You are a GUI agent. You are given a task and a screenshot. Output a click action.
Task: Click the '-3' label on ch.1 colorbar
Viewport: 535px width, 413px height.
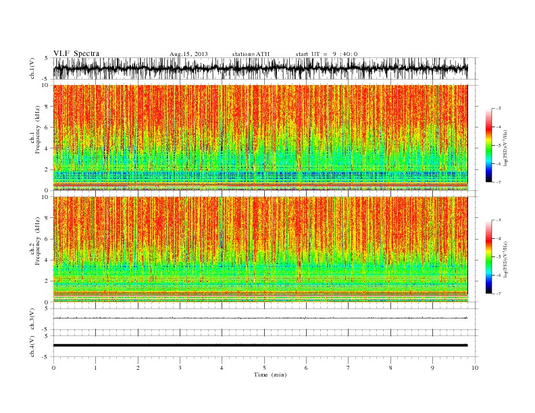coord(498,109)
